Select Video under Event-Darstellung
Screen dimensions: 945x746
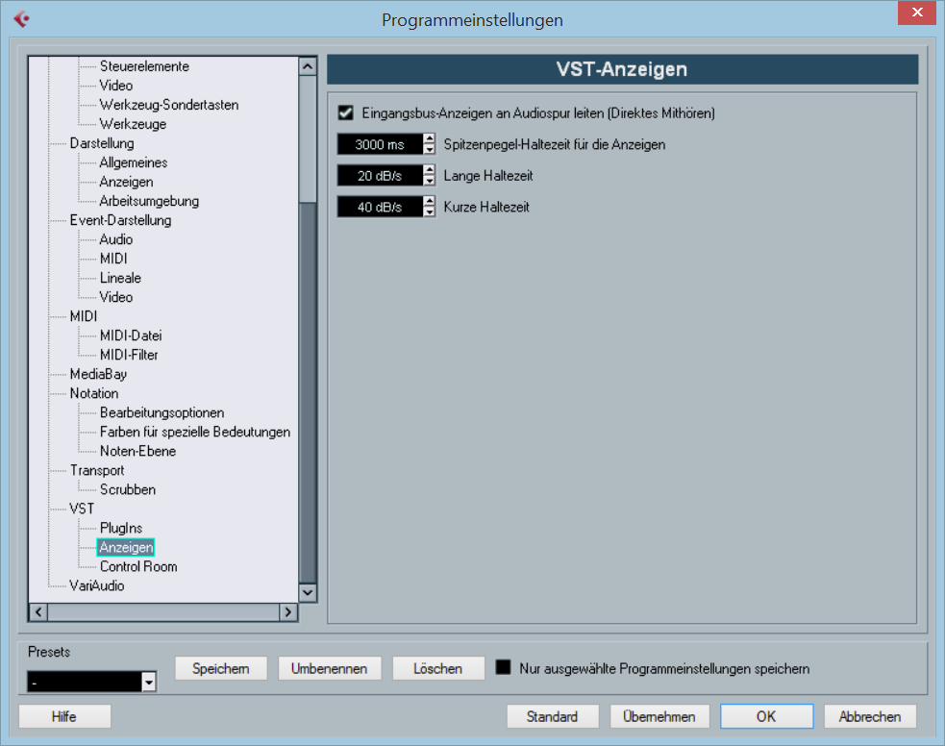pos(116,297)
